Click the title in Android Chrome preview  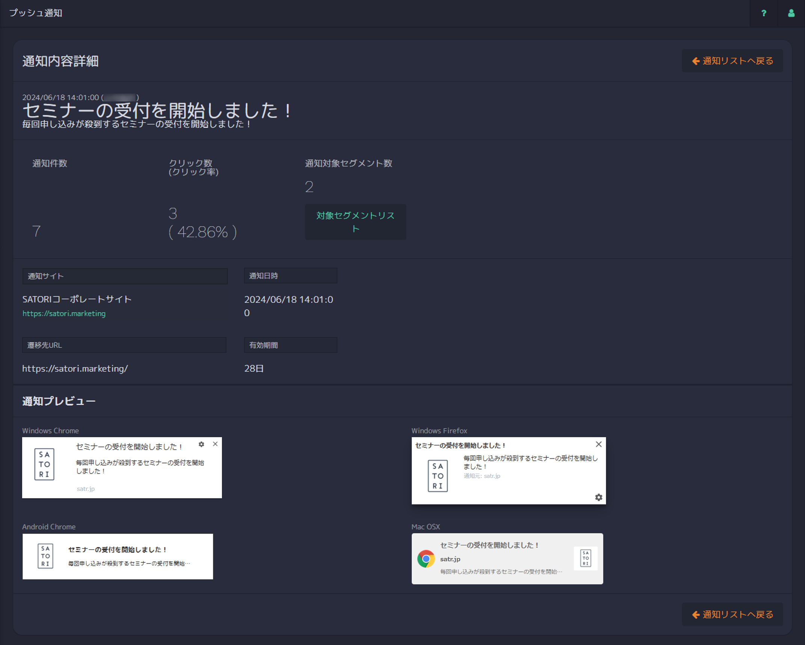pos(118,550)
